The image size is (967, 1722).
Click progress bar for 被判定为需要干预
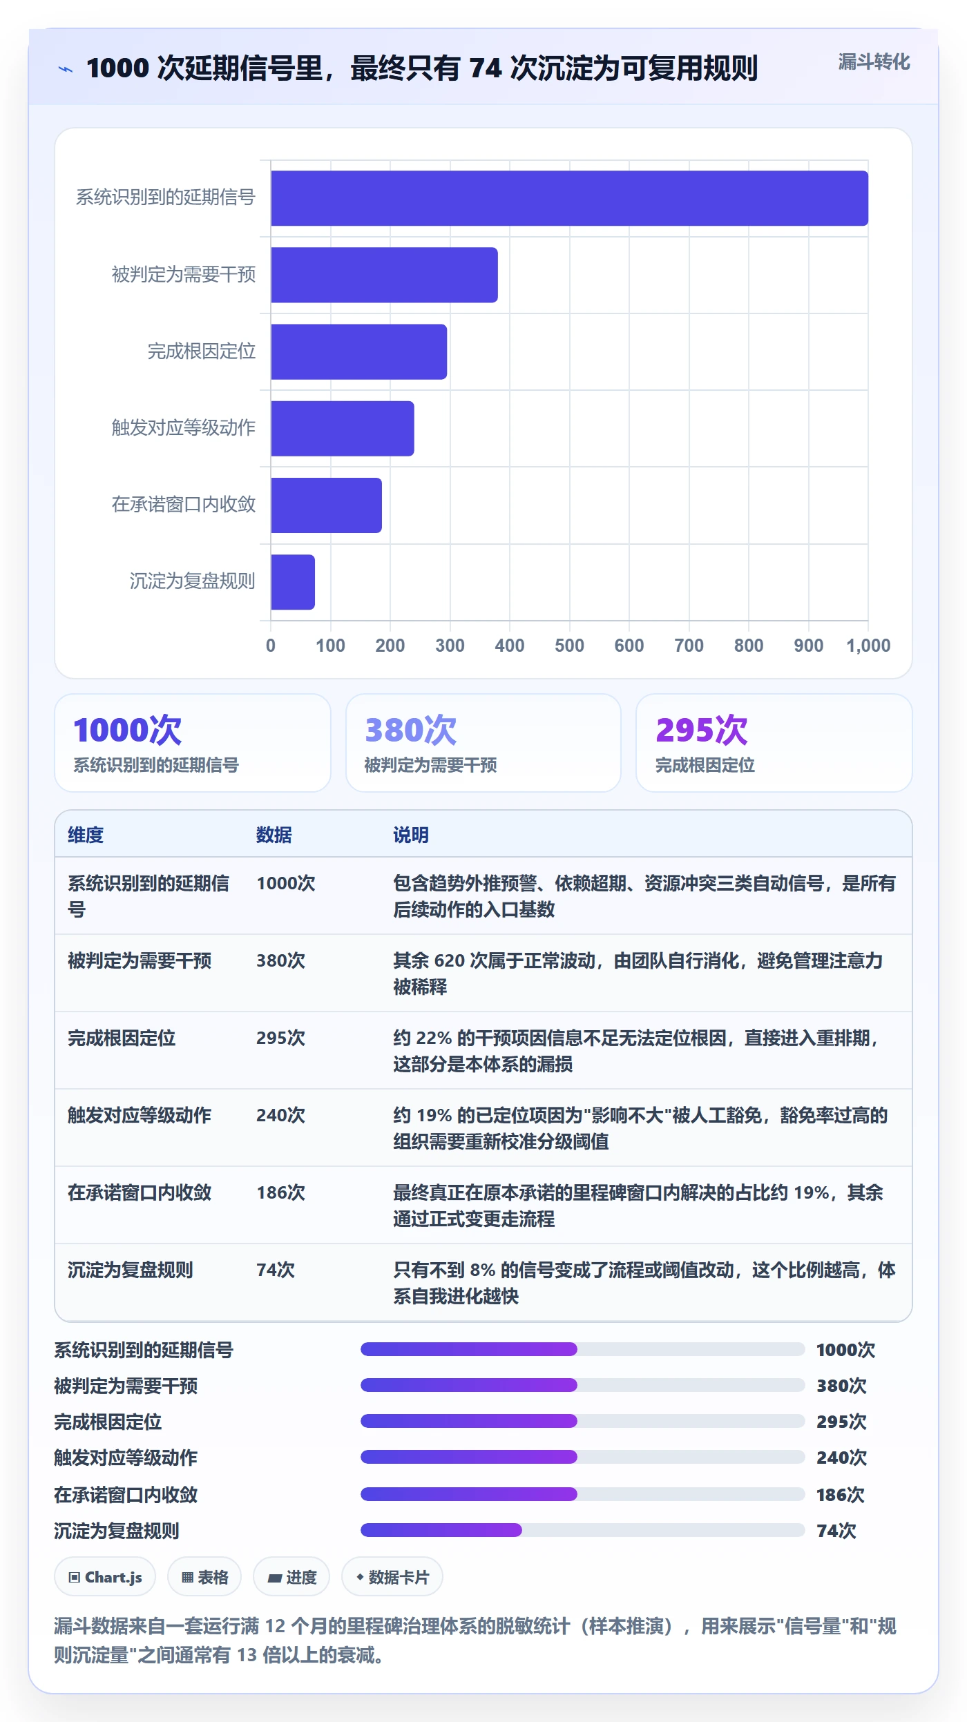click(x=582, y=1385)
